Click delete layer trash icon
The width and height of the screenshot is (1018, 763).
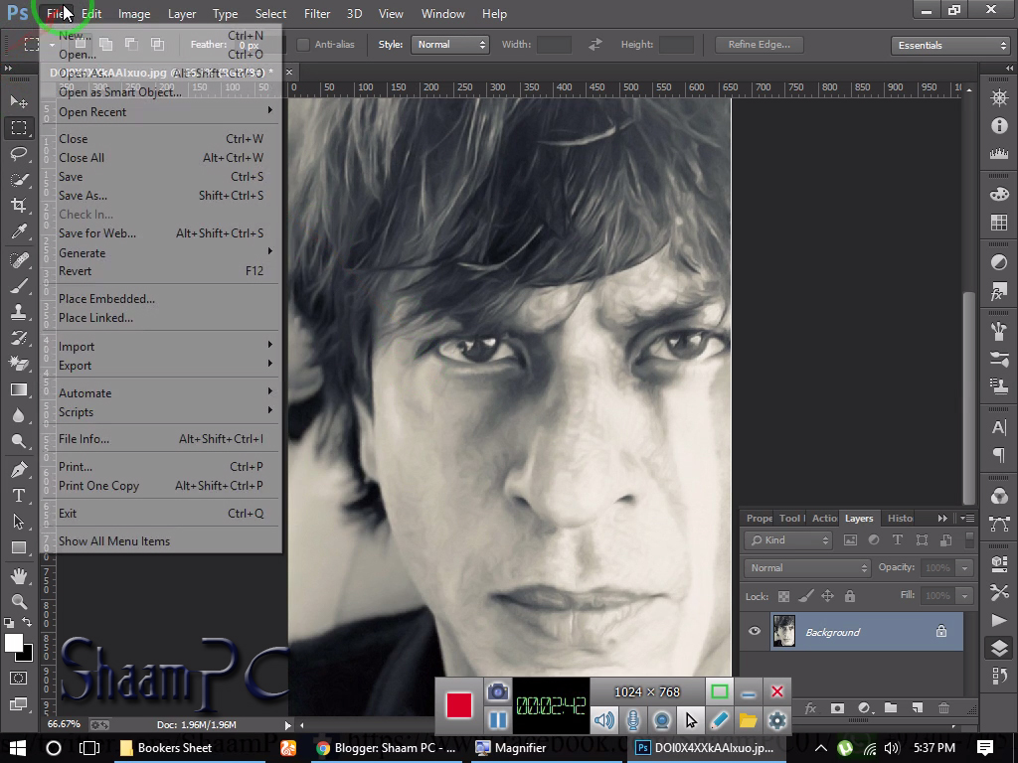(x=944, y=707)
